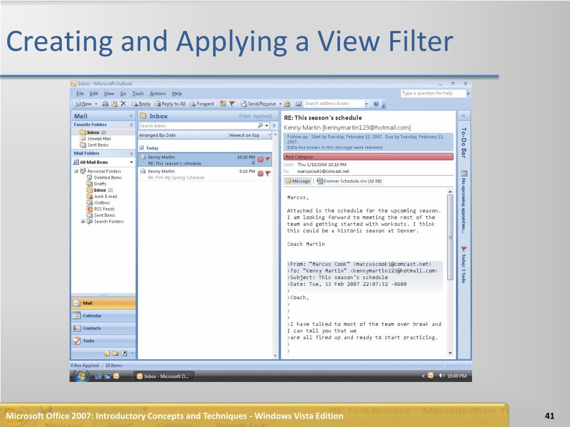The image size is (570, 427).
Task: Click the blue Help question mark icon
Action: [376, 104]
